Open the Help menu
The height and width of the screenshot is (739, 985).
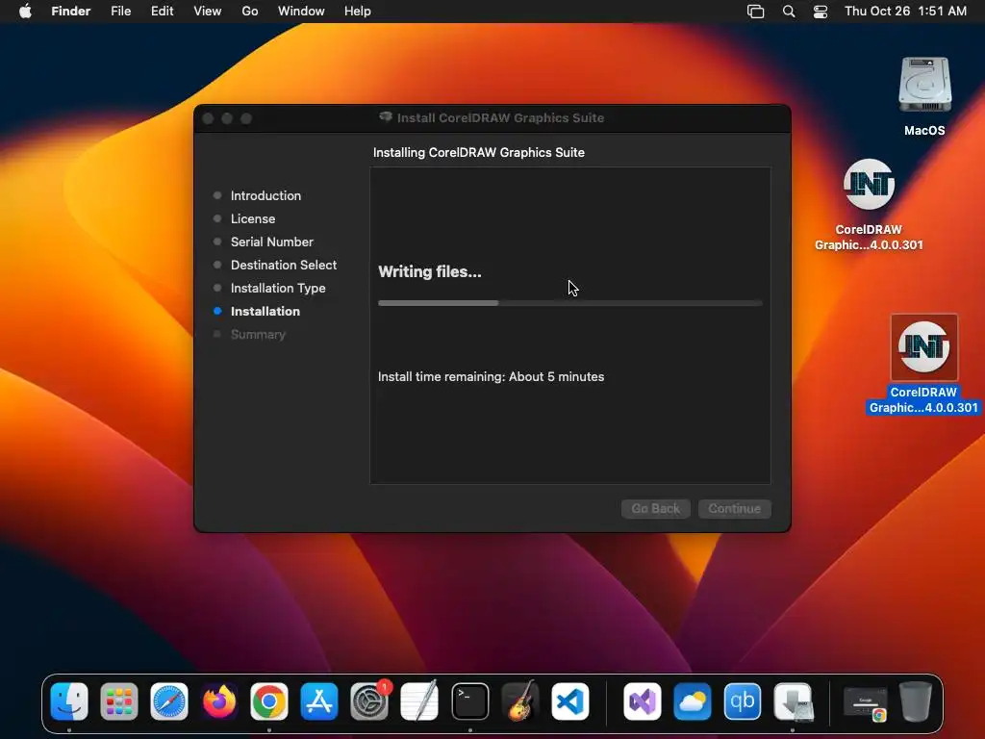pyautogui.click(x=358, y=12)
